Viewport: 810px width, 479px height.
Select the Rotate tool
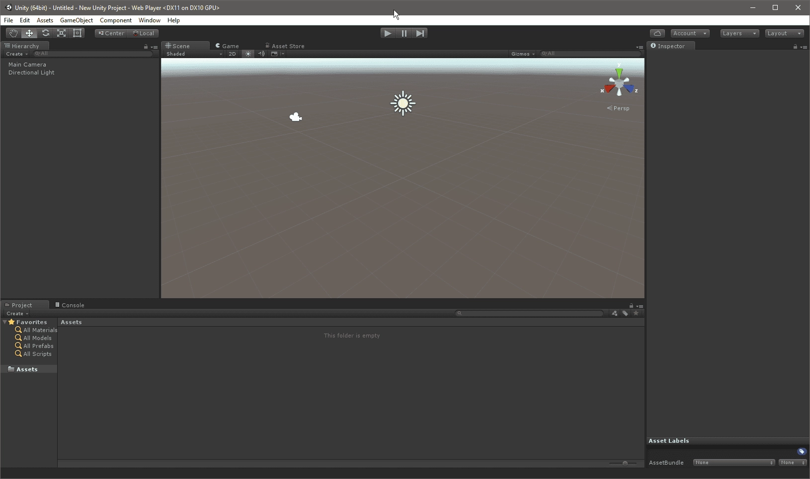(45, 33)
